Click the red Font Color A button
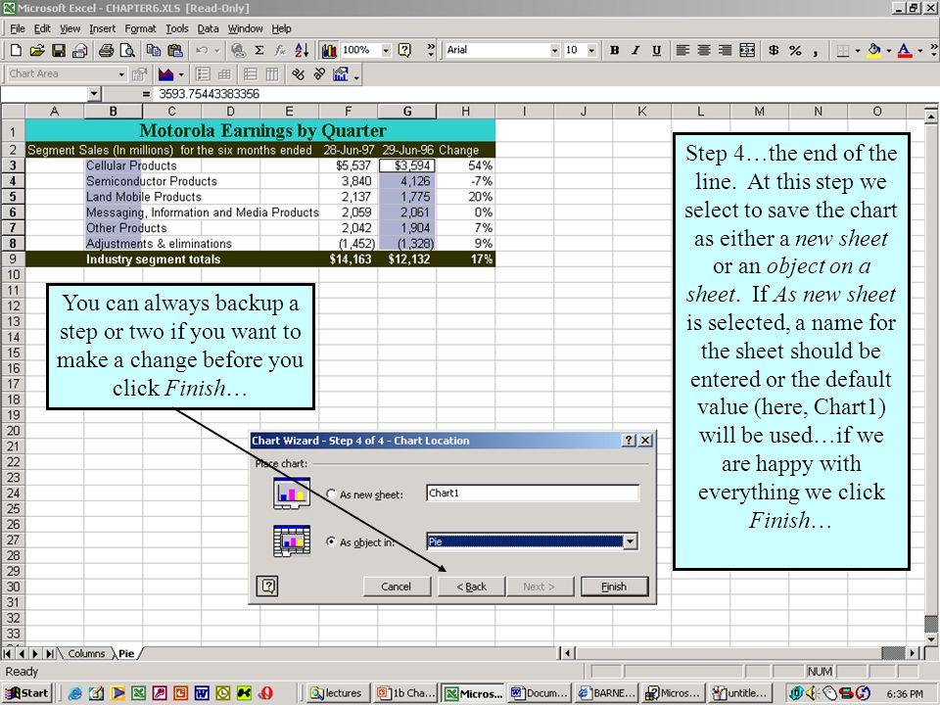 click(905, 50)
